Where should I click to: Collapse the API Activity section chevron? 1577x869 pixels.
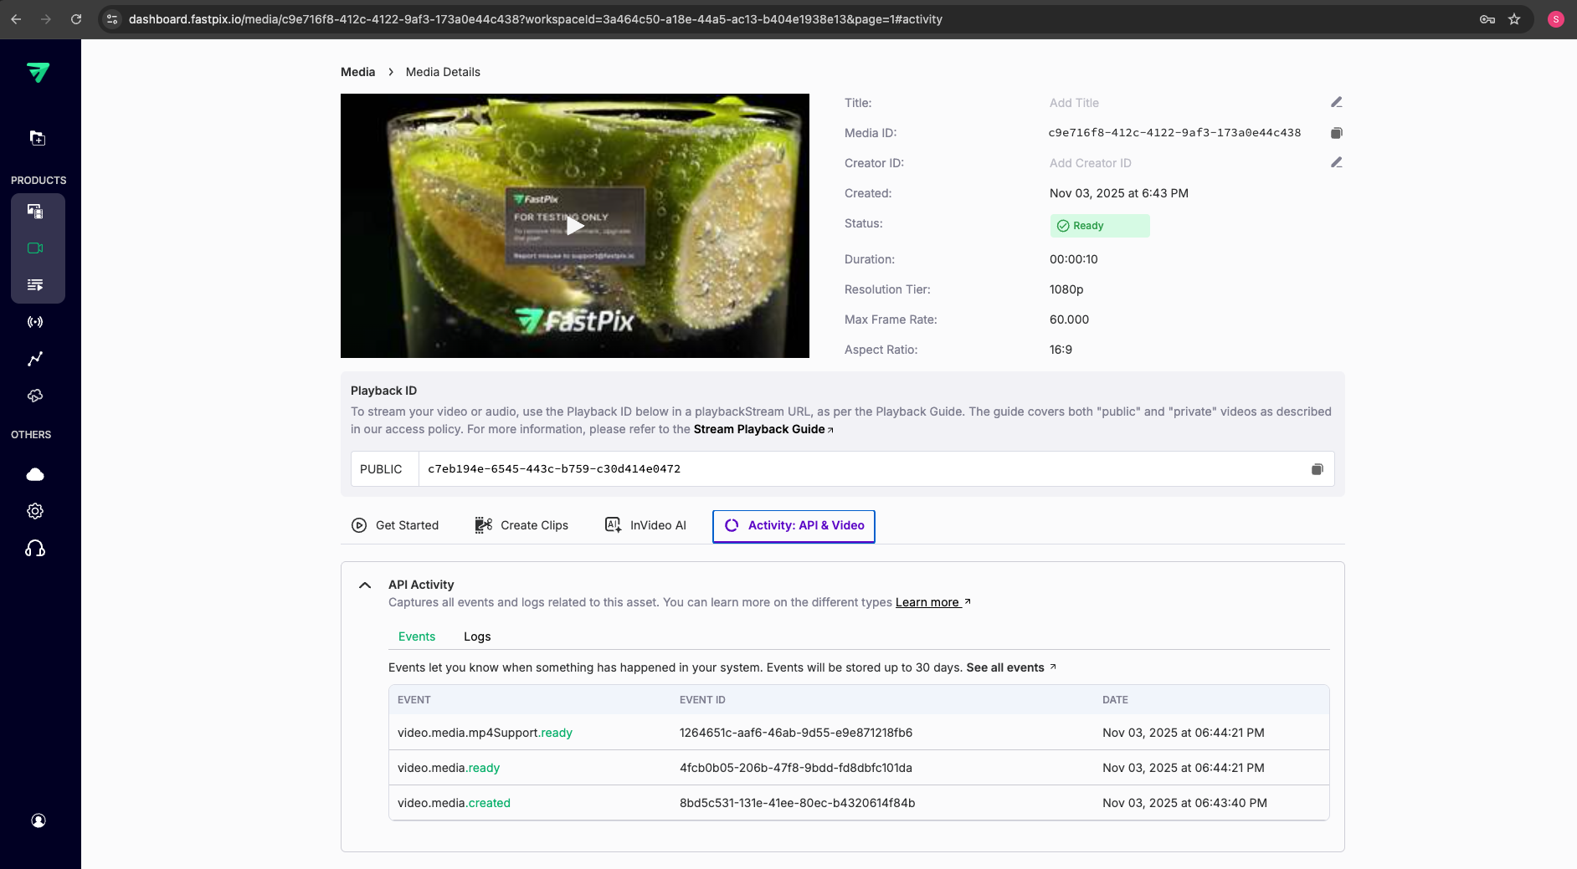365,585
